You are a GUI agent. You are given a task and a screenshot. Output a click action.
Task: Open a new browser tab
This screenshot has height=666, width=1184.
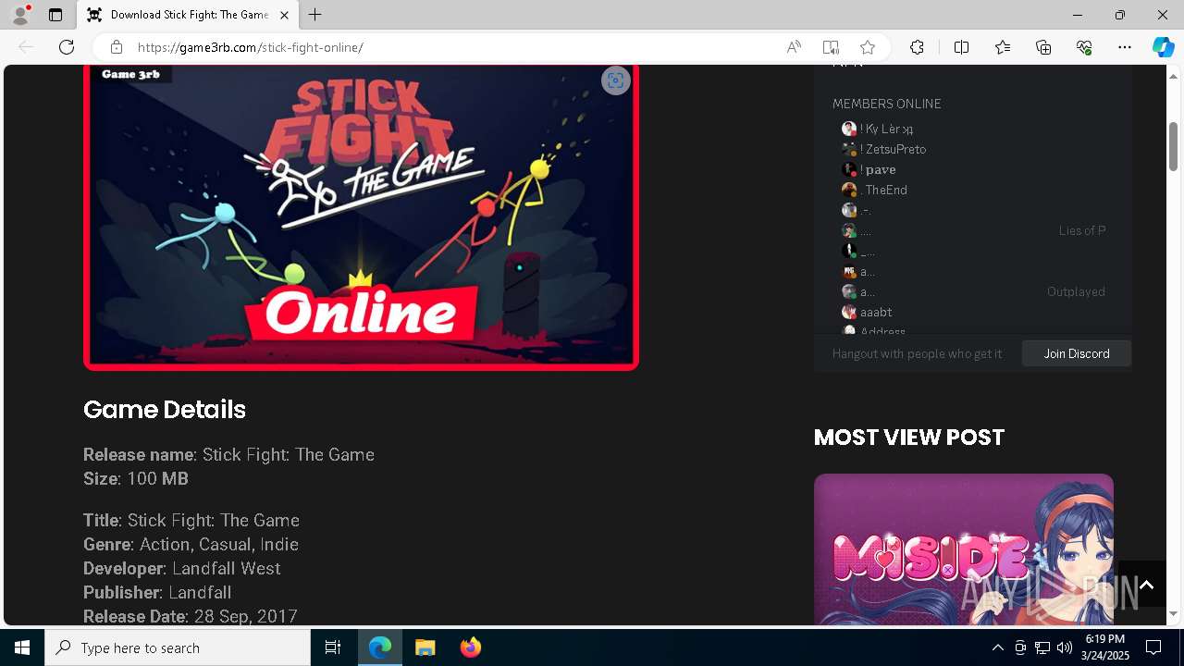click(315, 15)
